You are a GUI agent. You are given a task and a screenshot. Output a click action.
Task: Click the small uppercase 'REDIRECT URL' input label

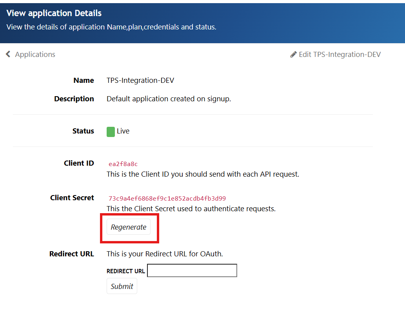pos(125,271)
